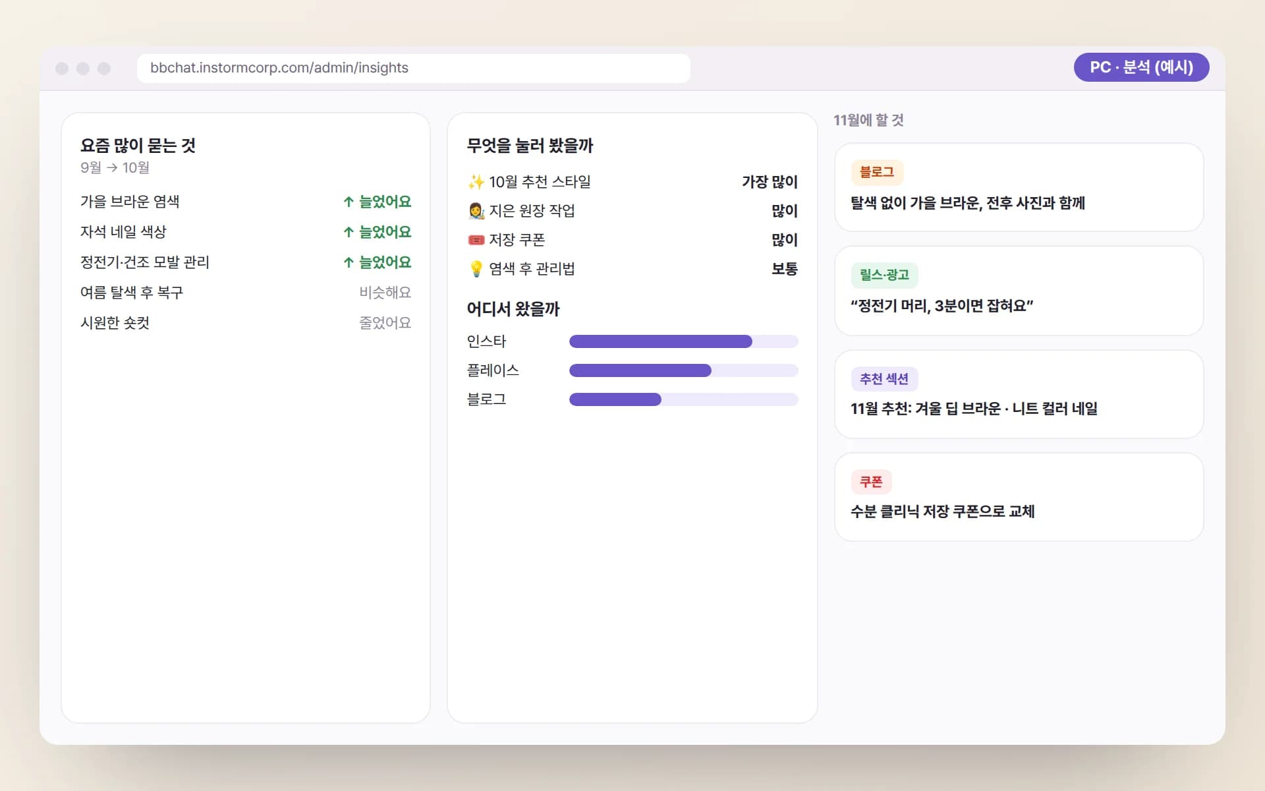Click the green up arrow for 가을 브라운 염색
This screenshot has height=791, width=1265.
tap(349, 202)
